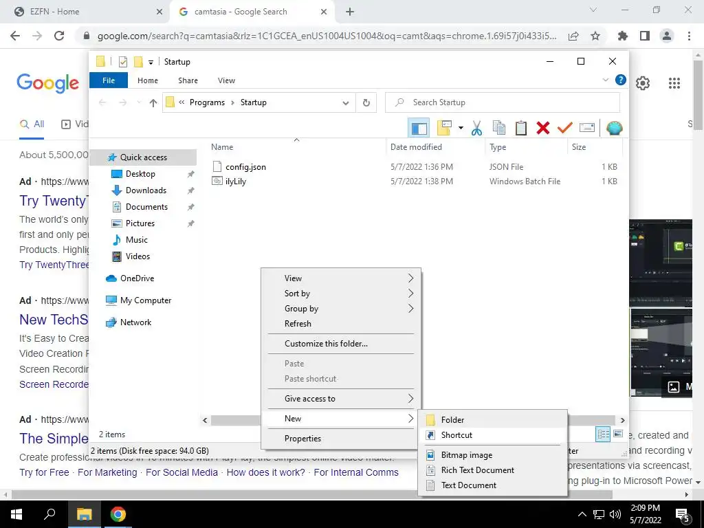Click the blue Help question icon

click(x=621, y=80)
